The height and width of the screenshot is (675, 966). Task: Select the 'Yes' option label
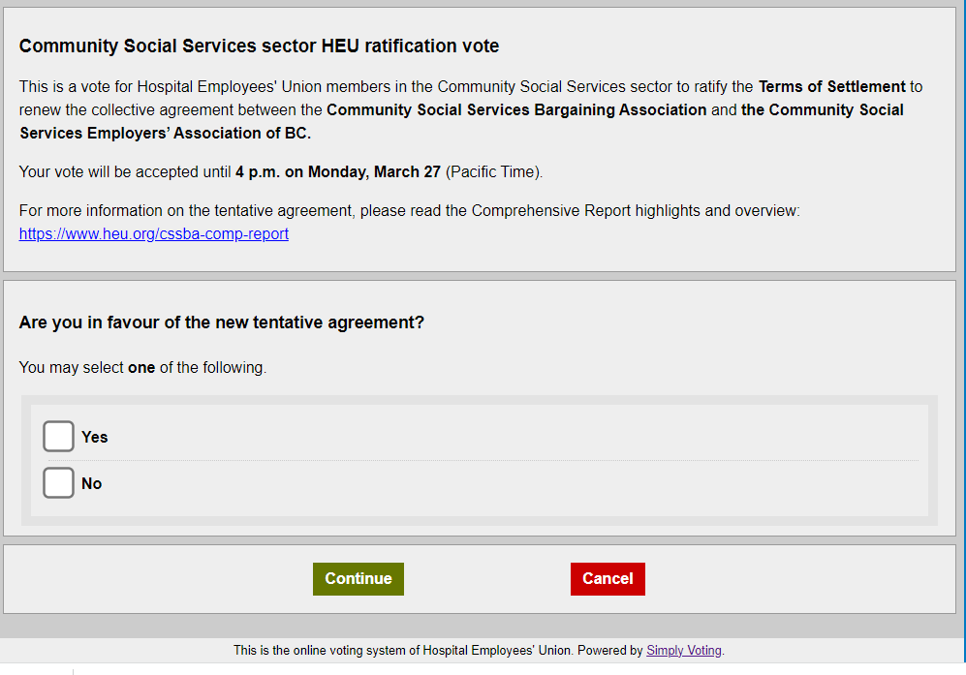click(x=94, y=438)
